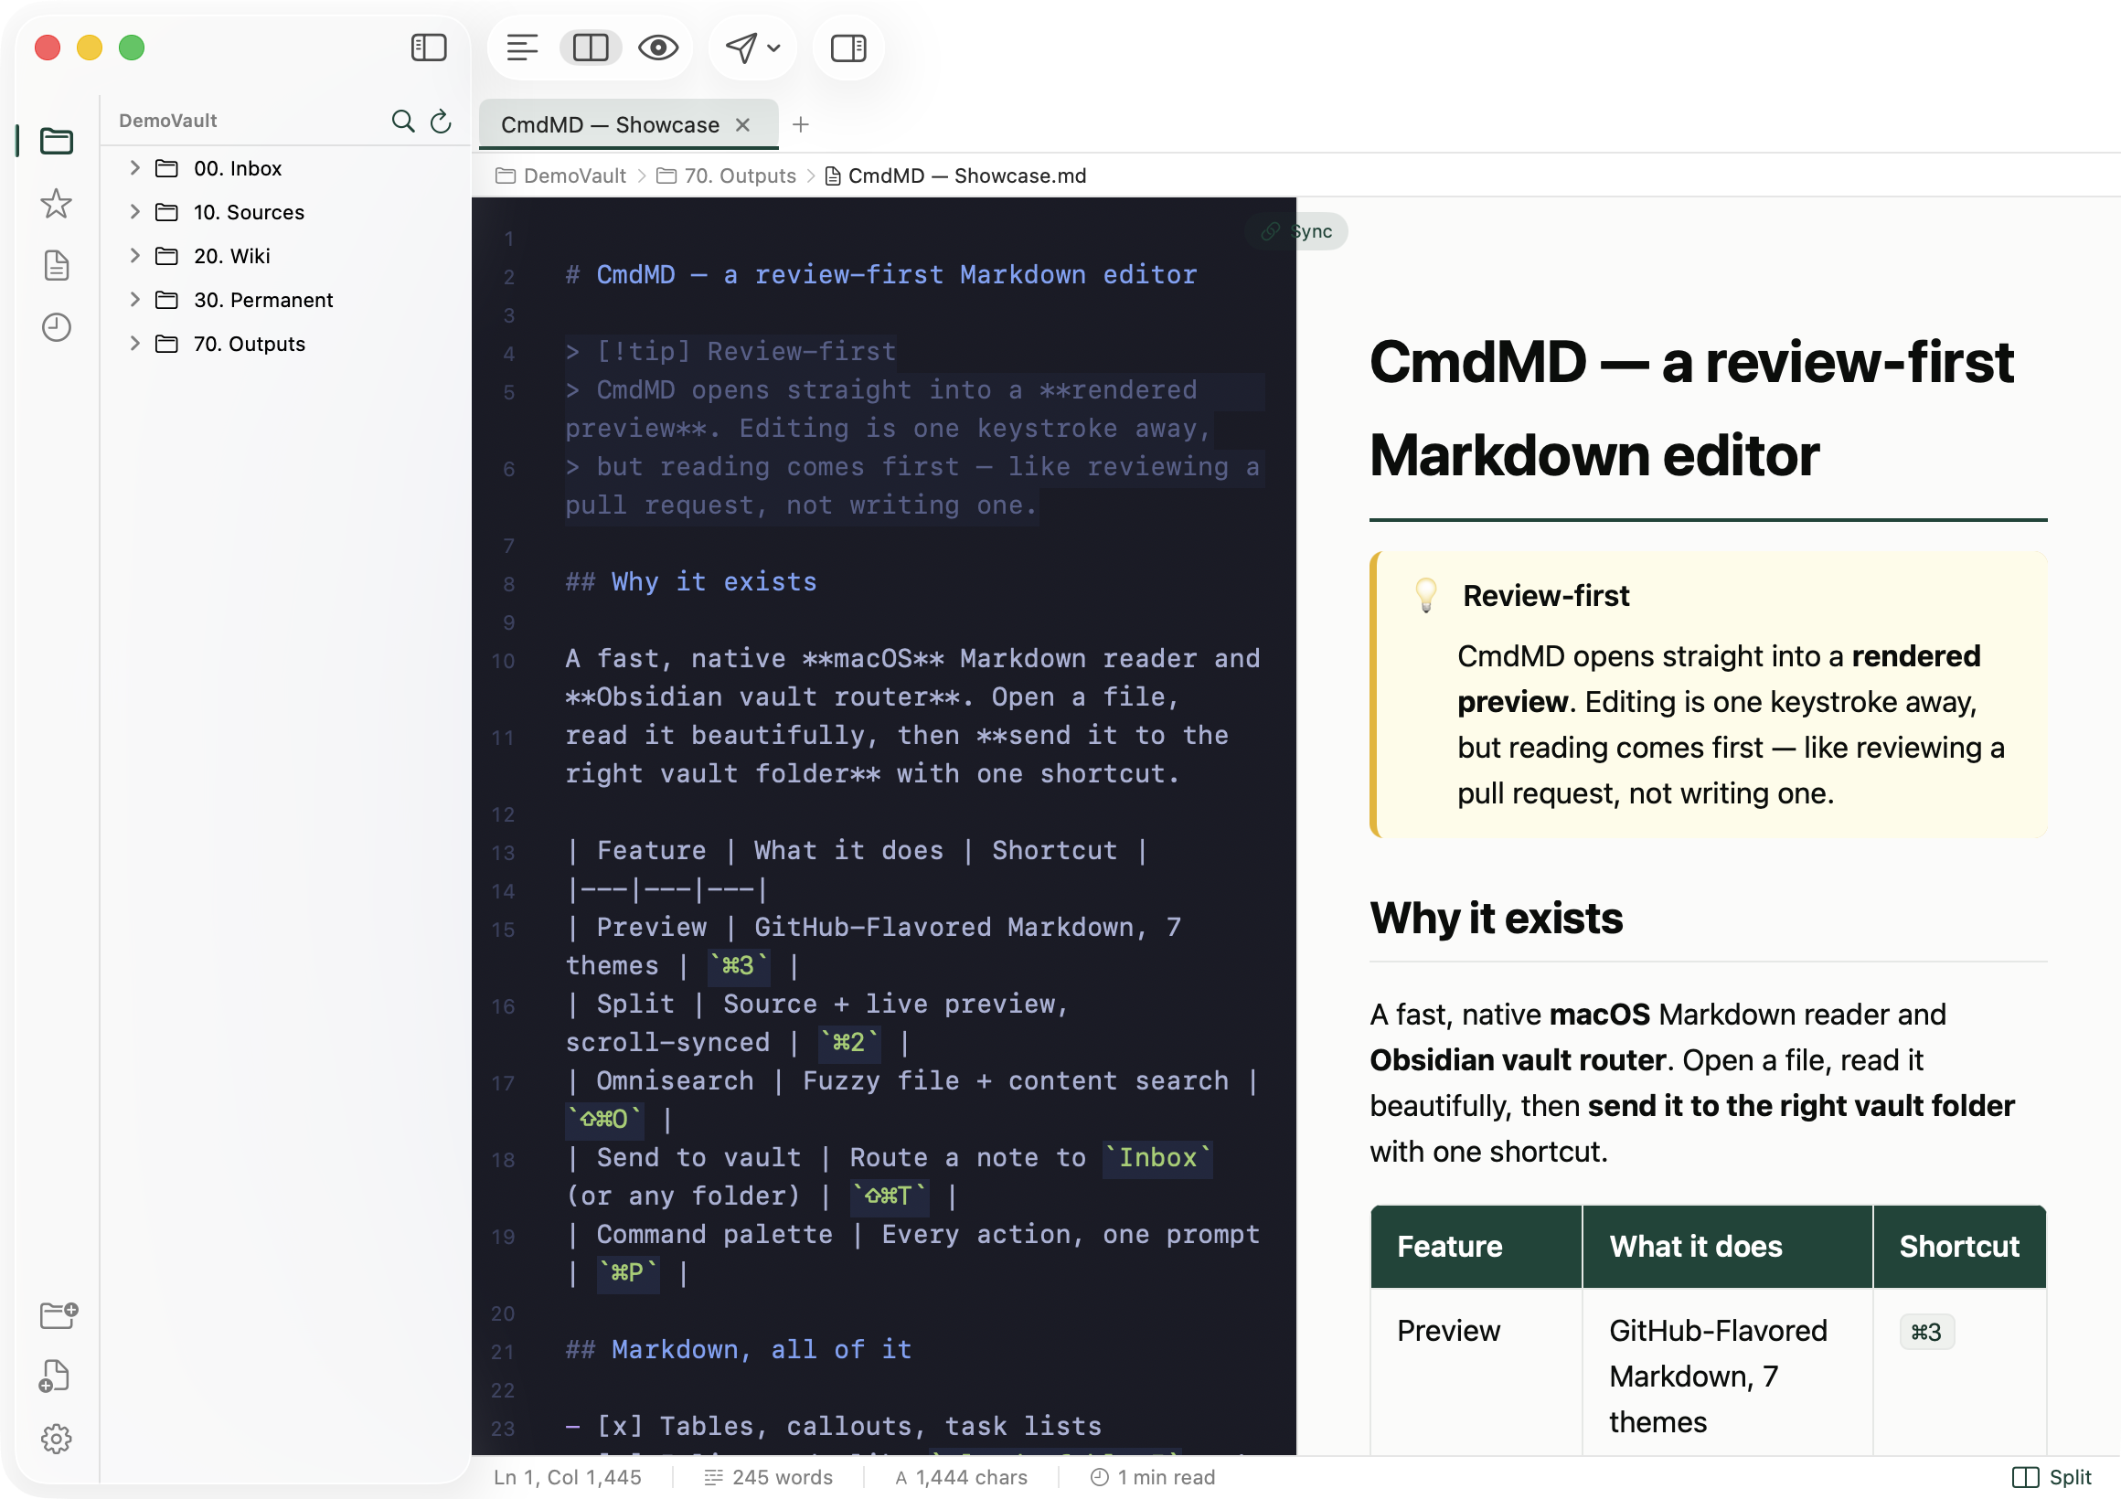Place cursor in the heading source line
Image resolution: width=2121 pixels, height=1499 pixels.
(x=880, y=274)
